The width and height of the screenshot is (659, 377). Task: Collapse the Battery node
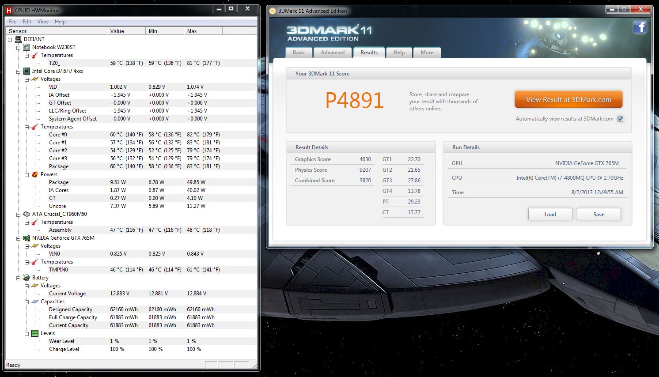point(19,278)
